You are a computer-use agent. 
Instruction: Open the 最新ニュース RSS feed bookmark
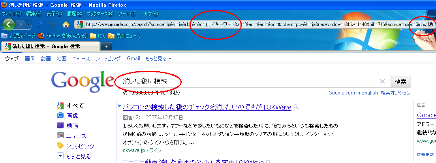click(124, 36)
